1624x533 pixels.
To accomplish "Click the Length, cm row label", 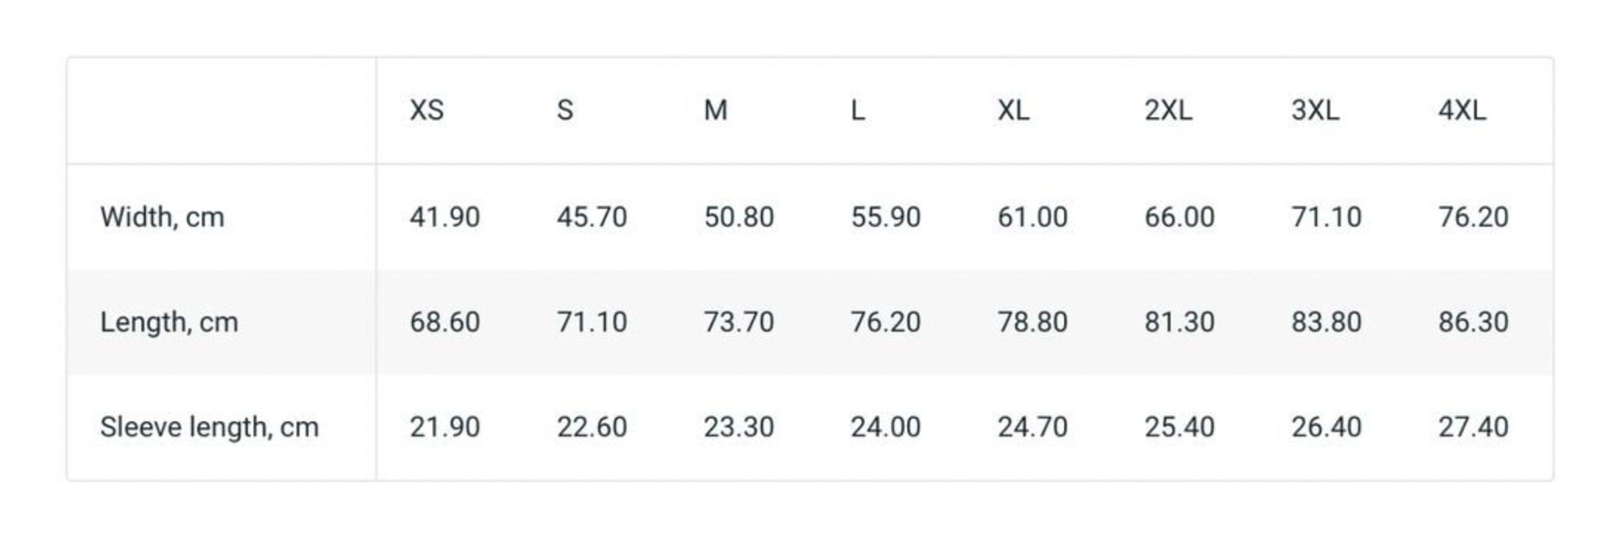I will point(169,323).
